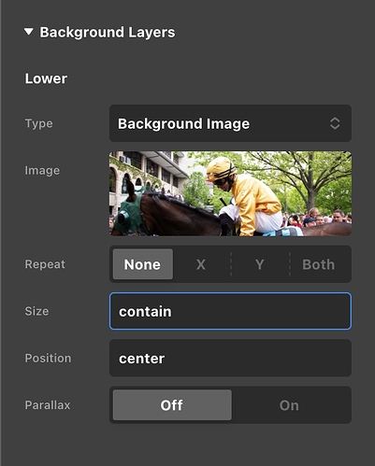Click the Position field with center value
Image resolution: width=375 pixels, height=466 pixels.
coord(230,358)
